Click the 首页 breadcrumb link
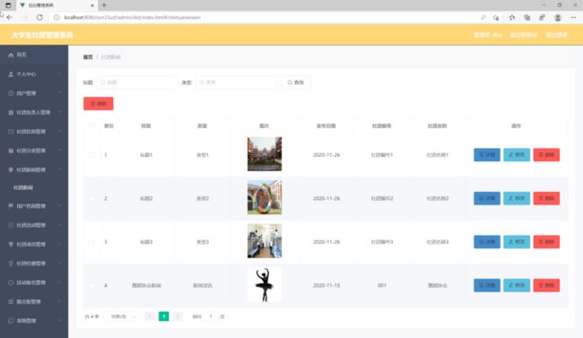The height and width of the screenshot is (338, 583). 88,56
